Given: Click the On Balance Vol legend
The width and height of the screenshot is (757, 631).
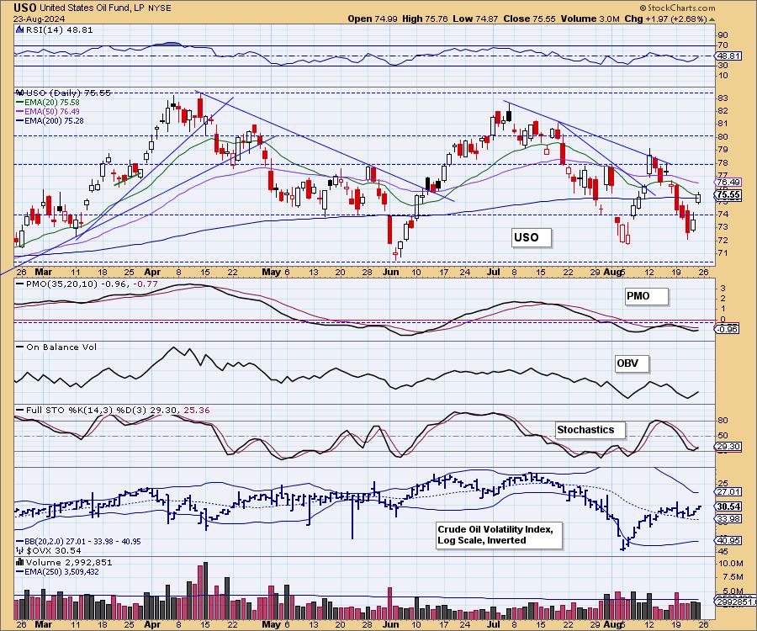Looking at the screenshot, I should (x=61, y=347).
